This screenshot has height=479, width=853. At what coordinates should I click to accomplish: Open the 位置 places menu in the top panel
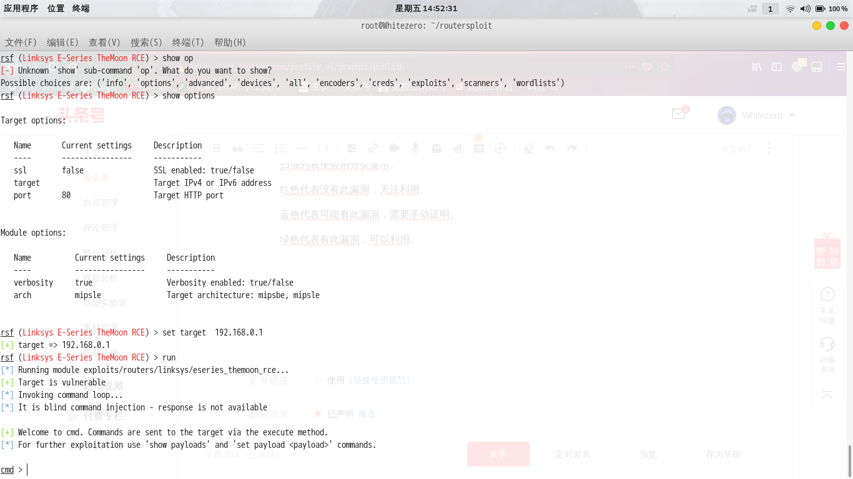coord(56,8)
